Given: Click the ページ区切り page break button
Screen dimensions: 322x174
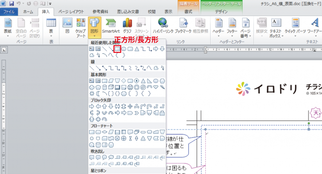Looking at the screenshot, I should tap(34, 28).
